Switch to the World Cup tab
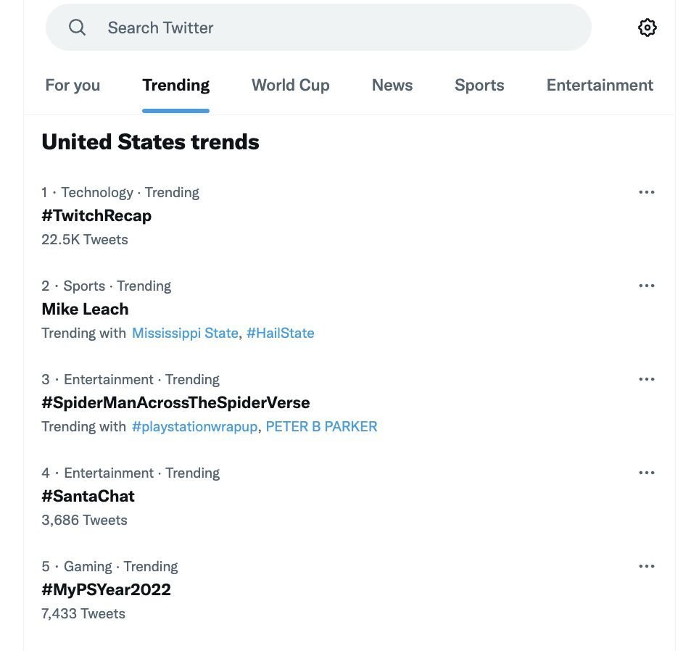 click(x=291, y=85)
